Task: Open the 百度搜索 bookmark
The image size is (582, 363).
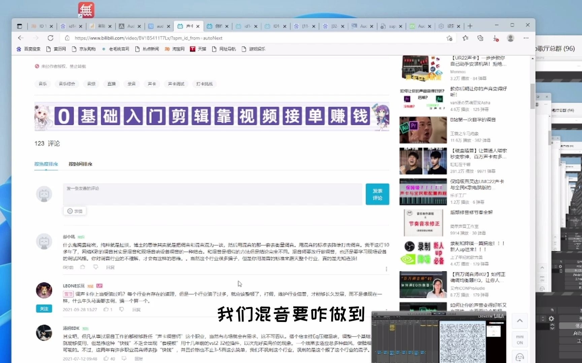Action: tap(28, 49)
